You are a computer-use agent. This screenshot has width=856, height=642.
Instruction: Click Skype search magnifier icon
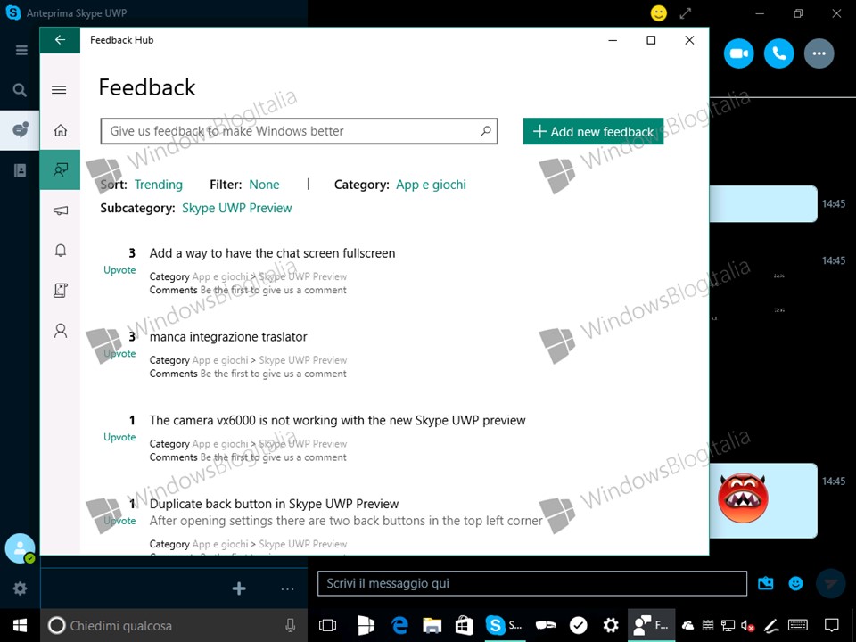coord(20,89)
